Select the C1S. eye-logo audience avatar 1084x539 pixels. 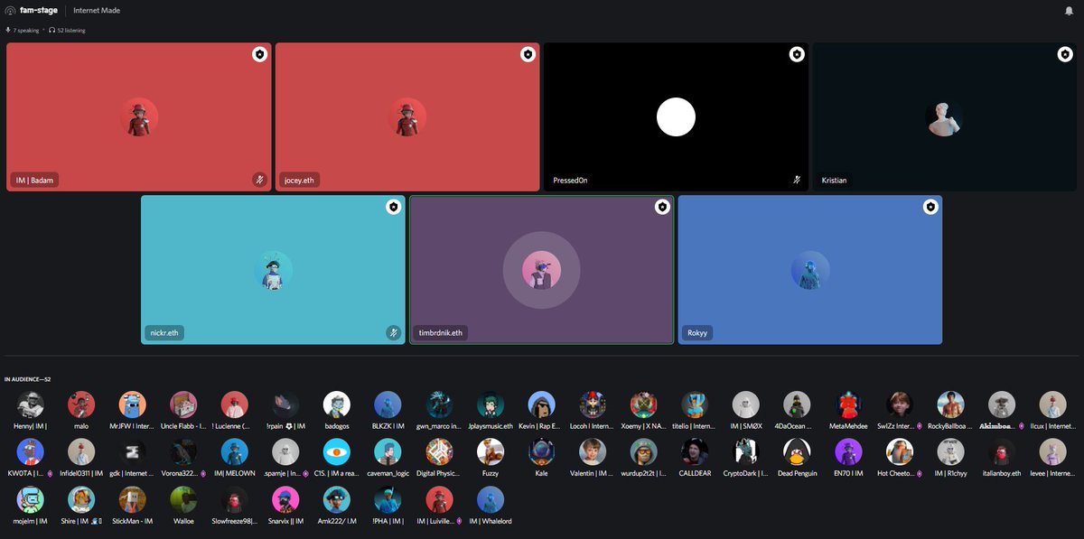(337, 451)
